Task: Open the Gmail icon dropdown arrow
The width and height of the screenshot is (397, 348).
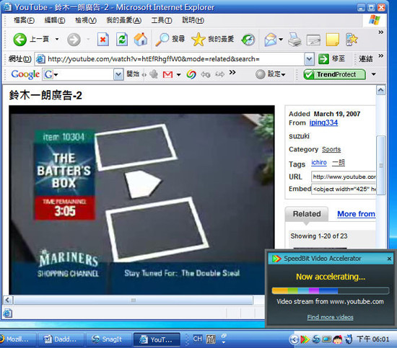Action: click(178, 74)
